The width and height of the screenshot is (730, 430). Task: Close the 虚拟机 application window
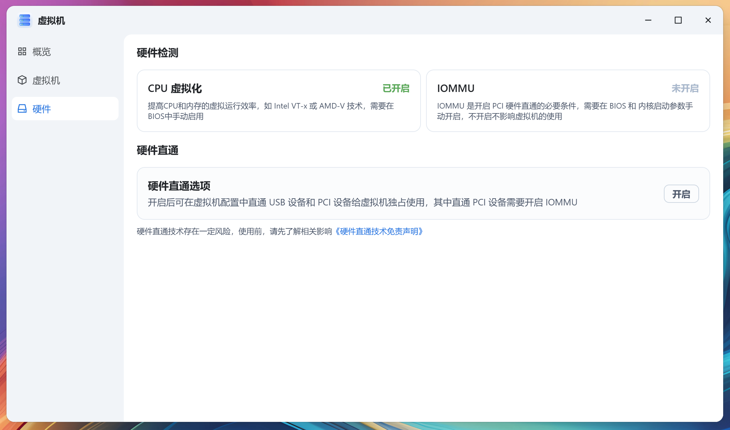(708, 20)
